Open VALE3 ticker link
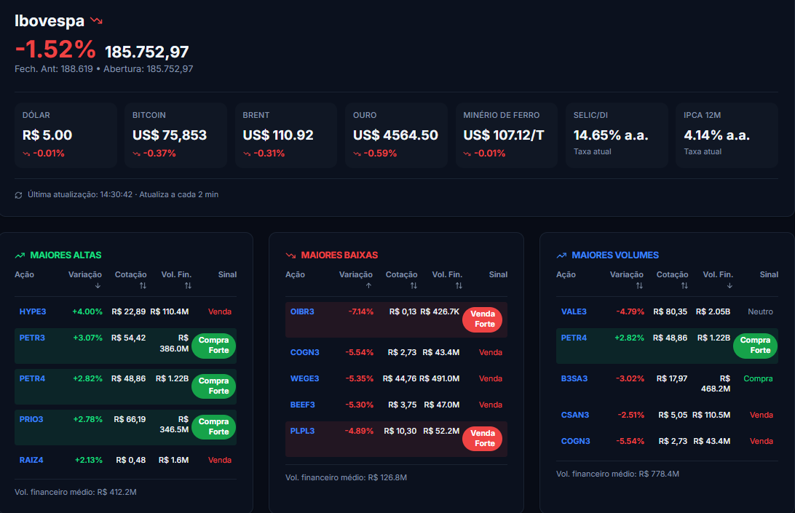Screen dimensions: 795x513 574,311
